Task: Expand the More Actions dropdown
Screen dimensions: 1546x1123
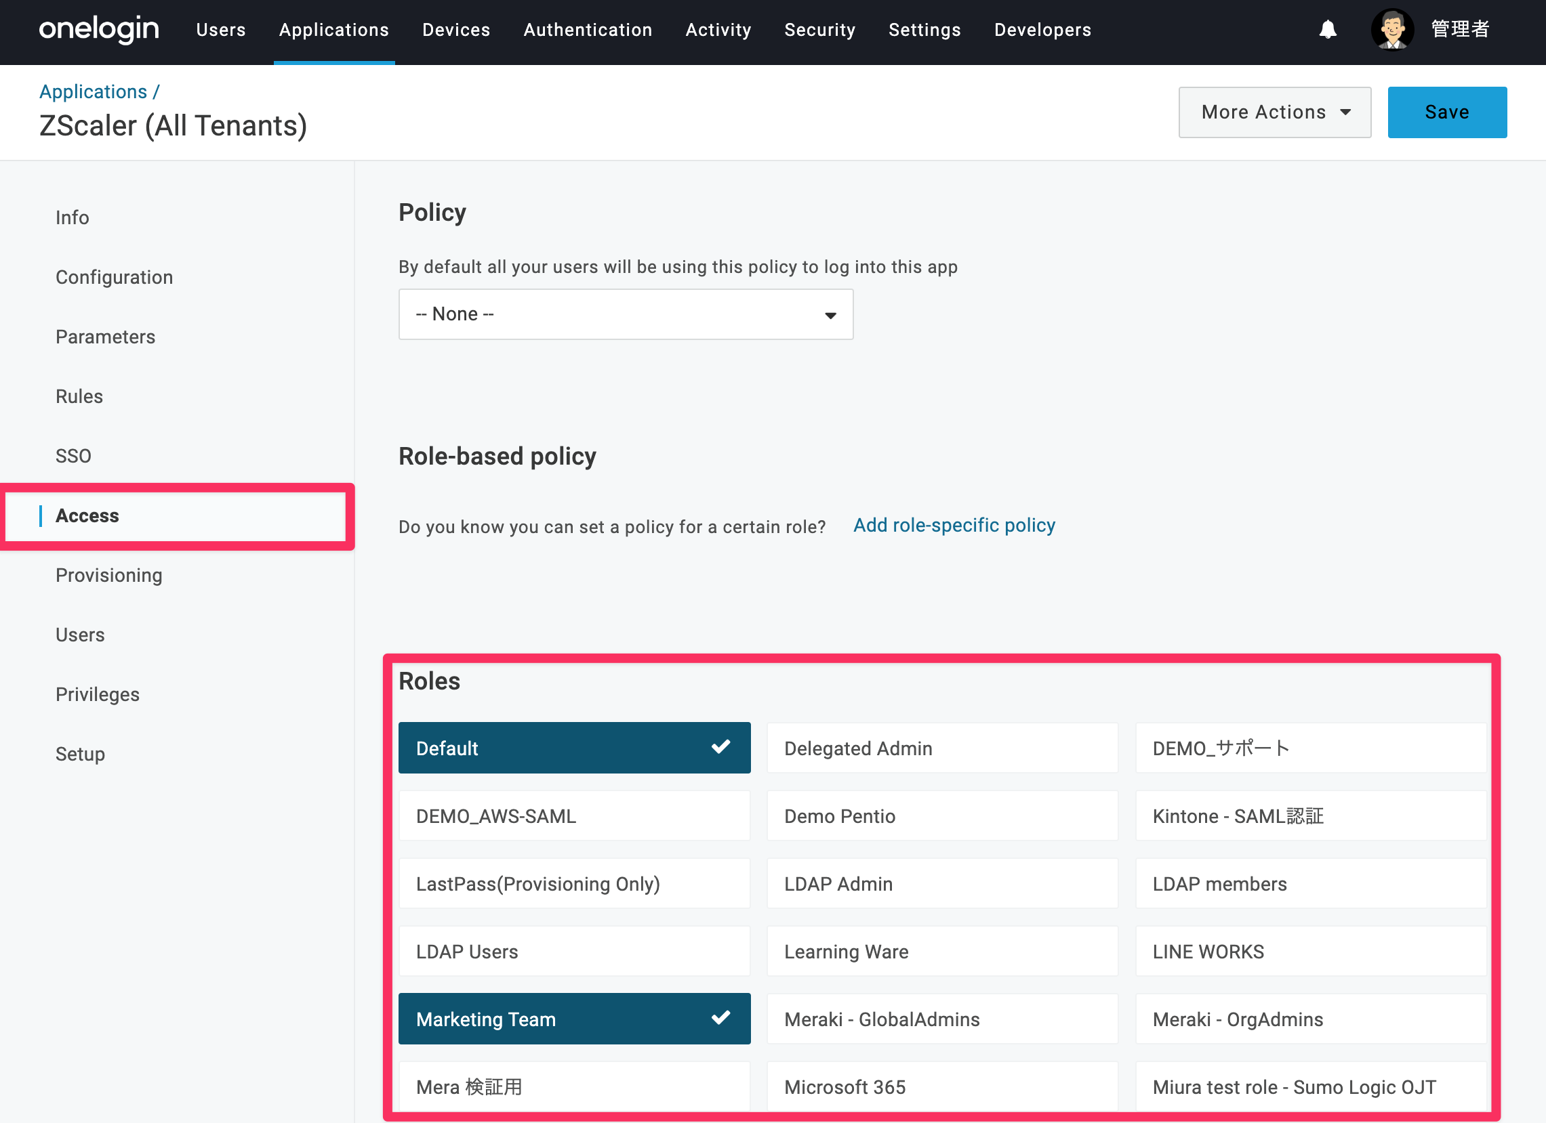Action: click(x=1275, y=112)
